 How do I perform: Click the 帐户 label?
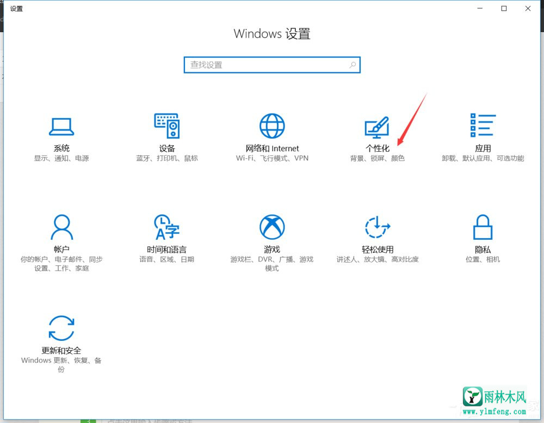61,250
